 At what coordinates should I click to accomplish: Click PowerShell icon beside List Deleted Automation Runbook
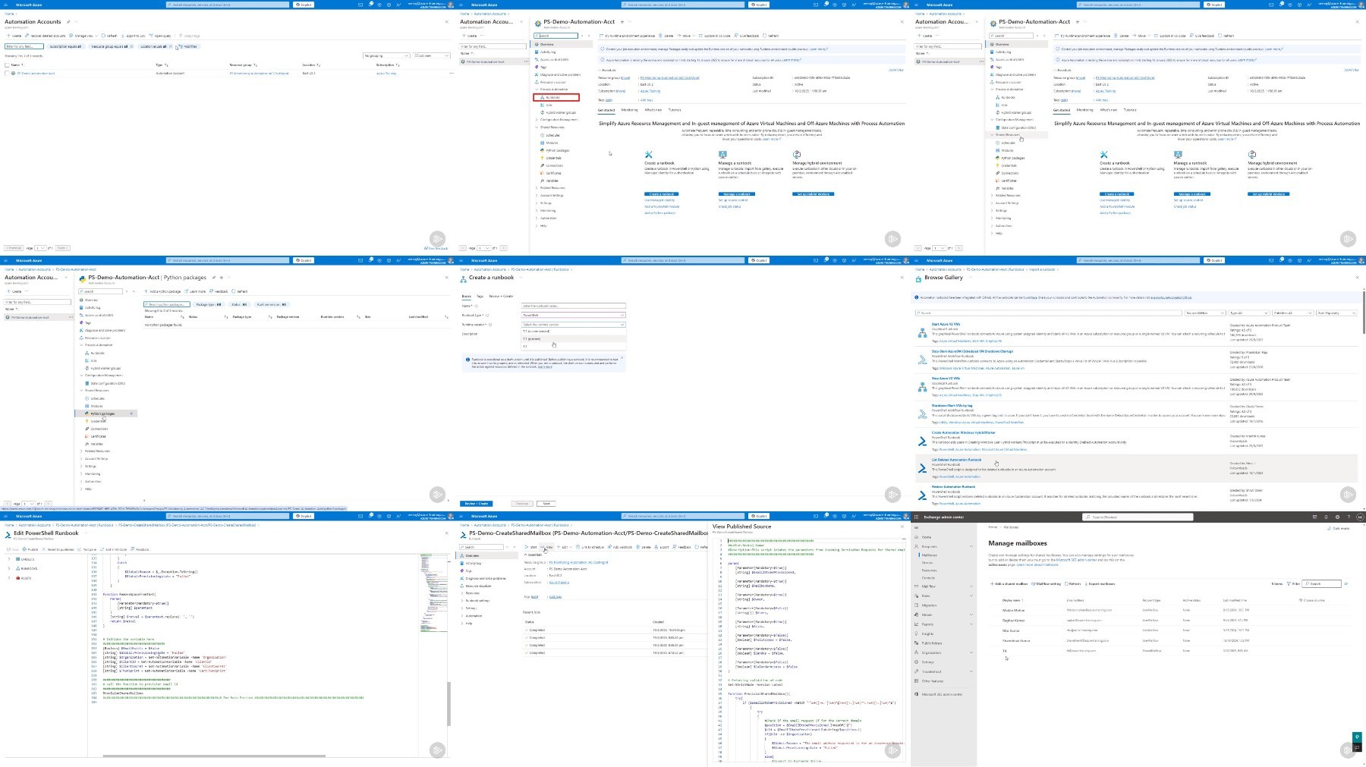pyautogui.click(x=922, y=468)
